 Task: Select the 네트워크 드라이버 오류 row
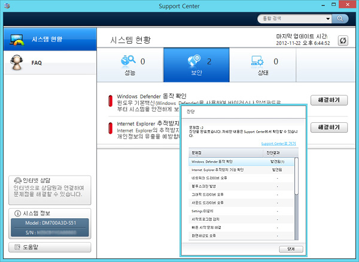click(x=241, y=178)
